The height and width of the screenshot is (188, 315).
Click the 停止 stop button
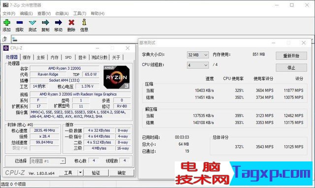[x=291, y=68]
